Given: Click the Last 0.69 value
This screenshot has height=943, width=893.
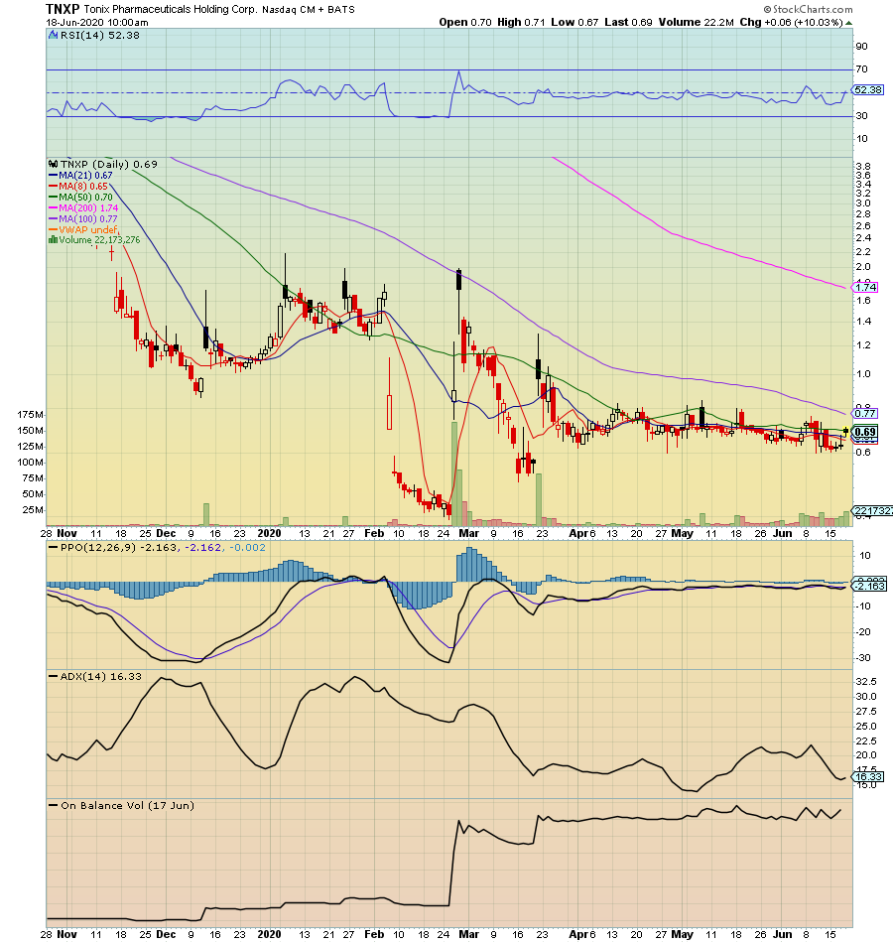Looking at the screenshot, I should click(x=628, y=22).
